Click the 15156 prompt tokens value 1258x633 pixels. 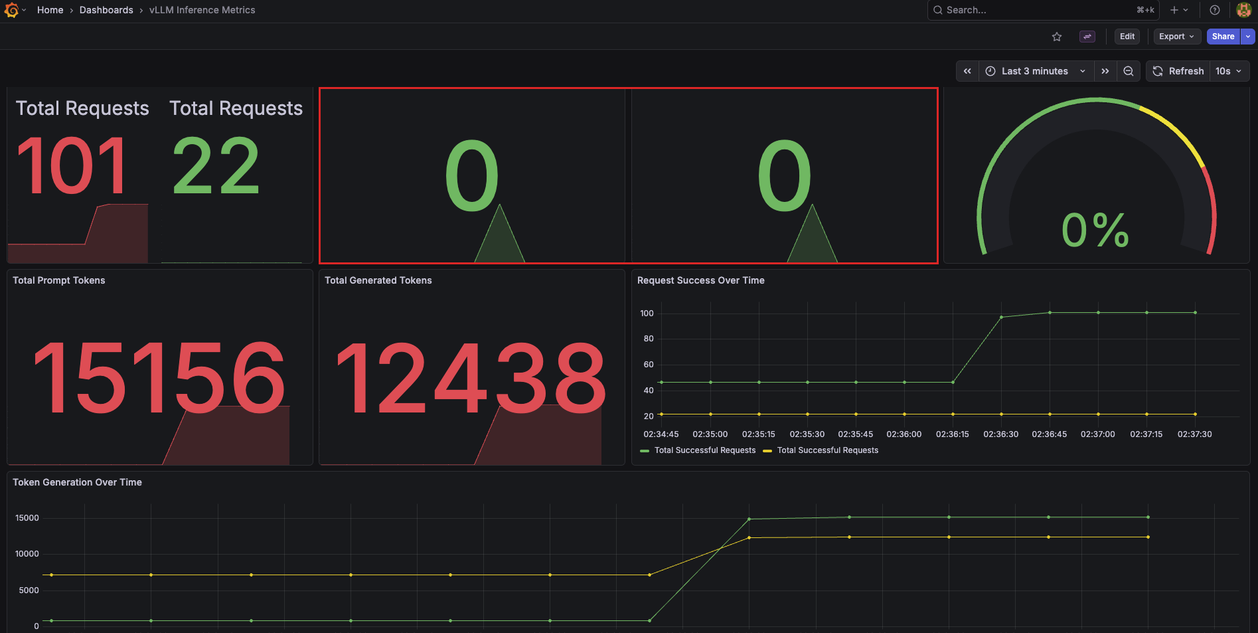click(x=159, y=377)
